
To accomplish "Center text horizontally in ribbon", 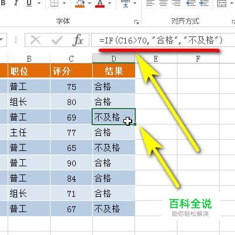I will click(163, 3).
